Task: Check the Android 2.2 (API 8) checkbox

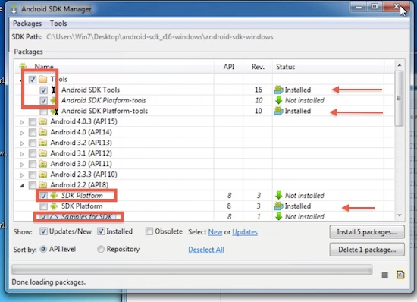Action: point(33,185)
